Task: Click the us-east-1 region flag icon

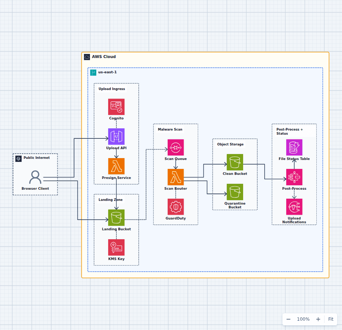Action: point(93,73)
